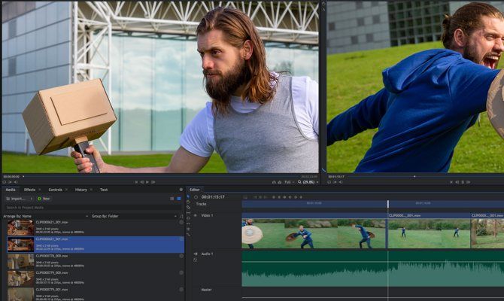Select the Selection arrow tool in editor
This screenshot has width=504, height=301.
point(188,197)
